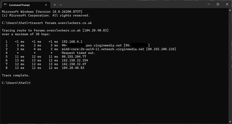Expand the new tab profile dropdown chevron

tap(61, 5)
